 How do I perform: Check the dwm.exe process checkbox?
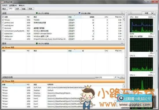tap(3, 28)
